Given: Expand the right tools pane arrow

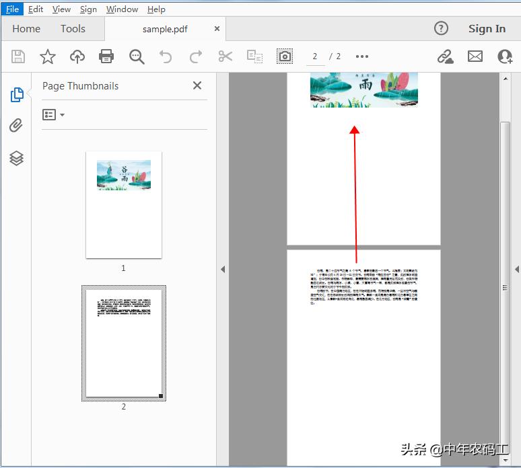Looking at the screenshot, I should [516, 270].
